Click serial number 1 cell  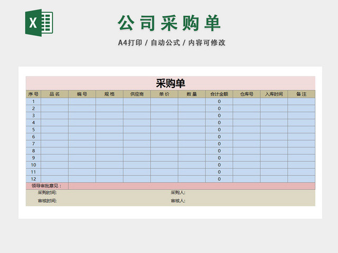click(x=33, y=101)
